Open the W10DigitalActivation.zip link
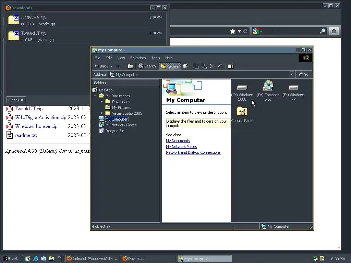This screenshot has height=263, width=351. click(40, 117)
